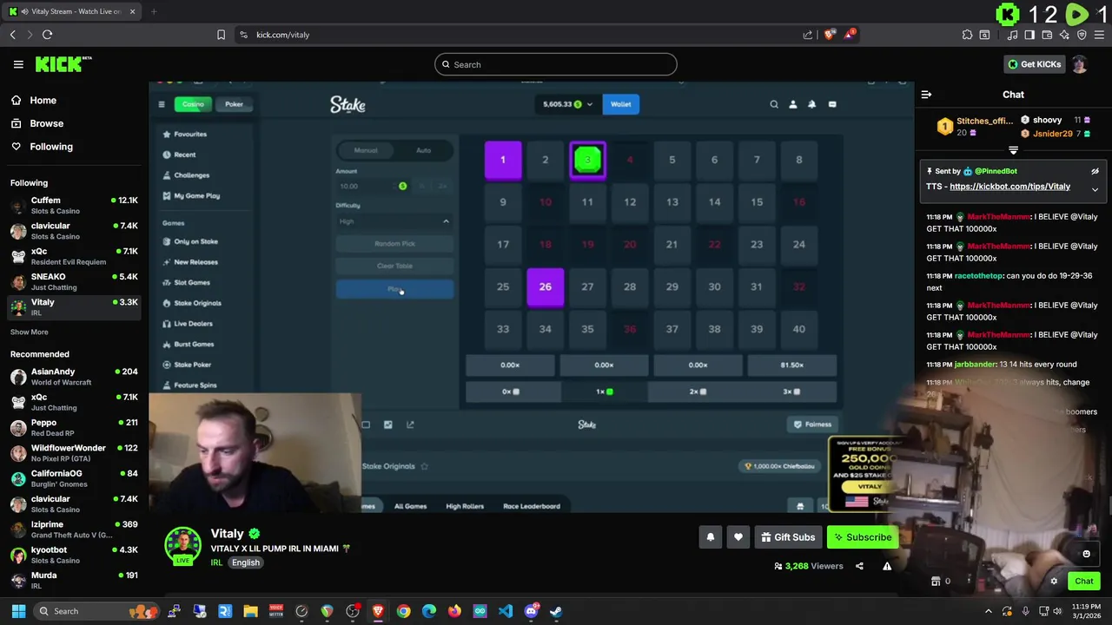Open the channel shop icon
The image size is (1112, 625).
[936, 582]
